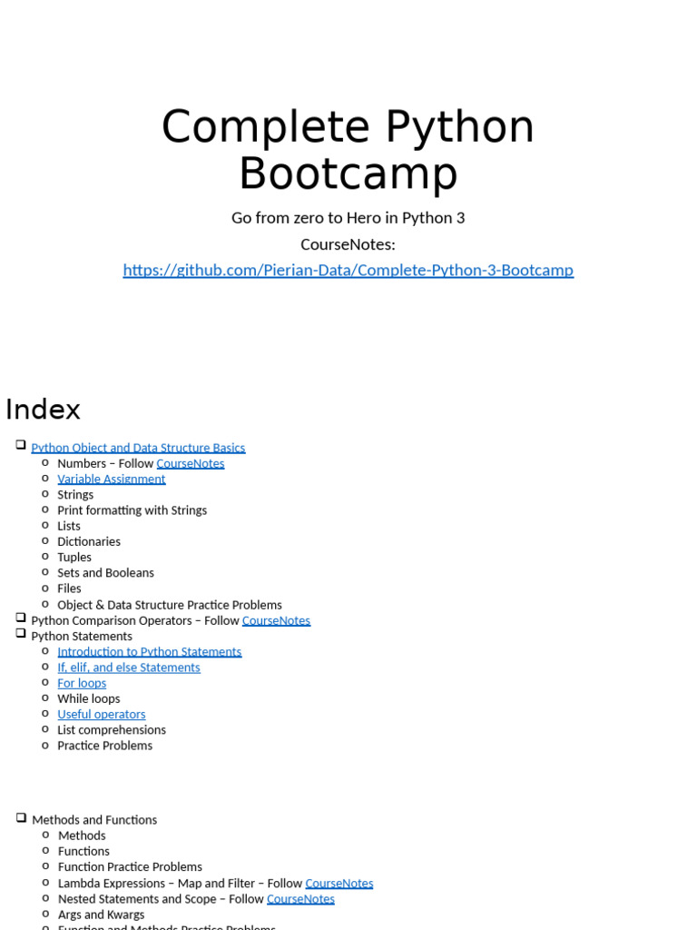Click the 'Complete Python Bootcamp' title

click(348, 150)
